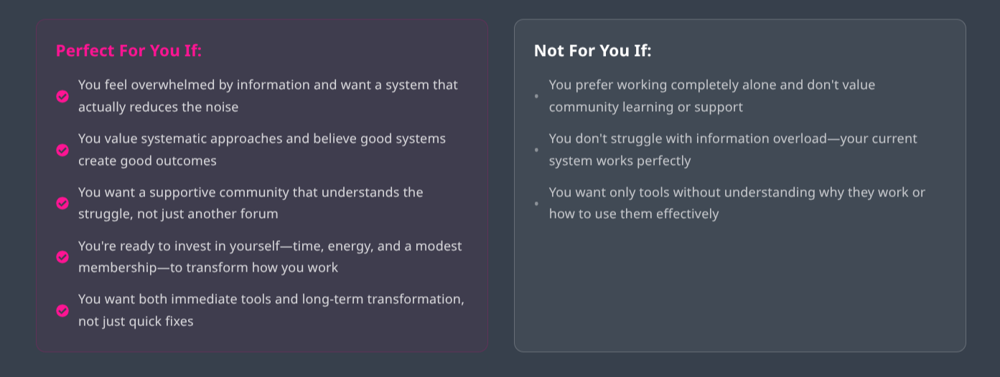
Task: Click the bullet dot next to "information overload"
Action: (x=536, y=150)
